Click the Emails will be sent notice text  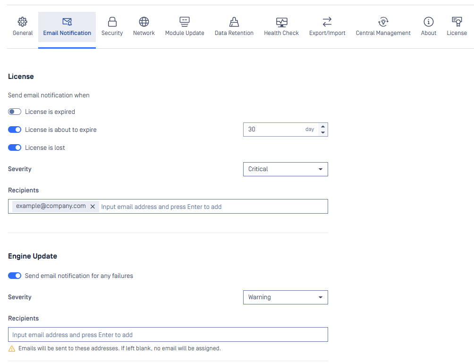(x=120, y=348)
